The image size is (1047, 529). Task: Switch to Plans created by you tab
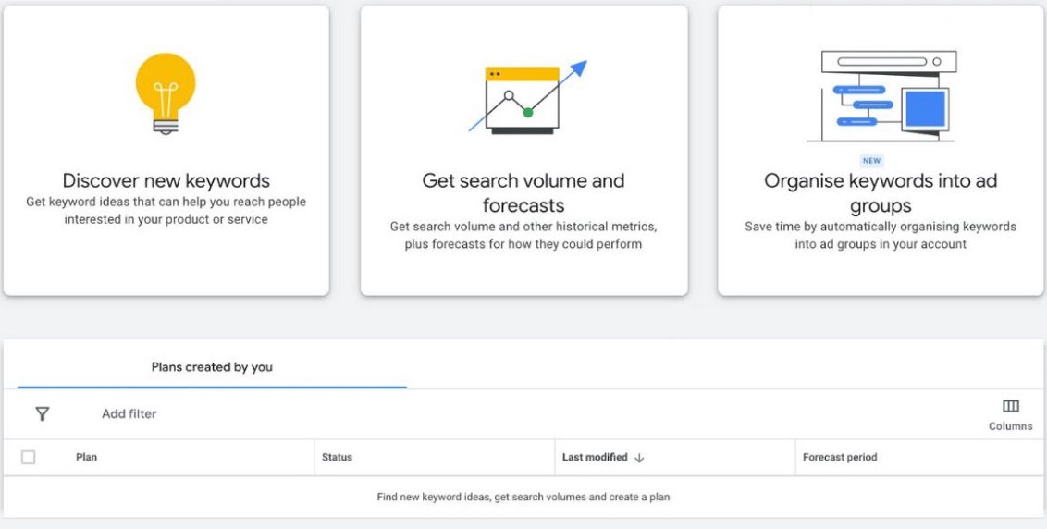pos(212,367)
